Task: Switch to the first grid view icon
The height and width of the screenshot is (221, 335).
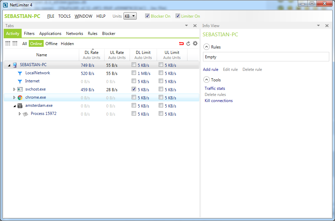Action: [x=8, y=43]
